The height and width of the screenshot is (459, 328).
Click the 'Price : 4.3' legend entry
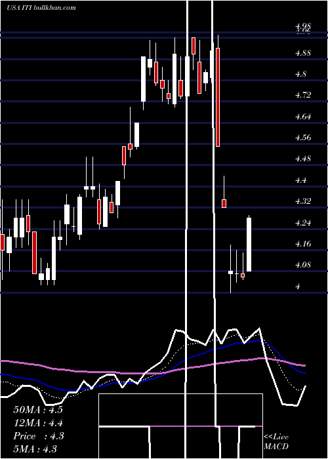pos(39,436)
